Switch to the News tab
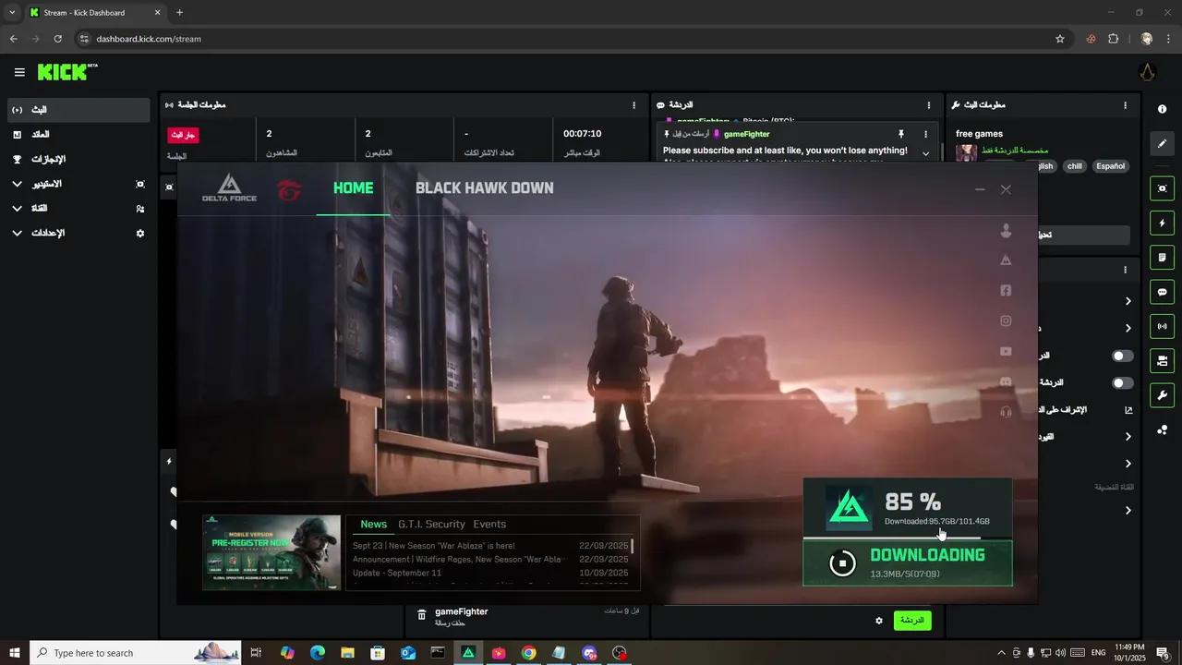1182x665 pixels. [x=373, y=525]
